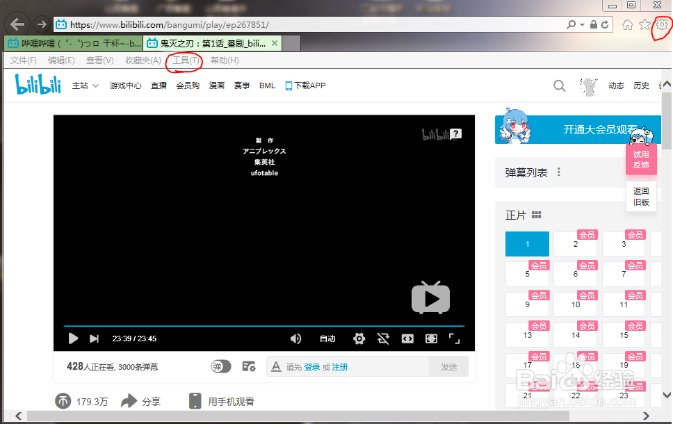Mute the video volume icon
Viewport: 673px width, 424px height.
(x=295, y=339)
